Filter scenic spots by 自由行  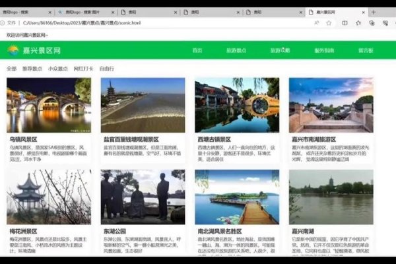[x=106, y=69]
